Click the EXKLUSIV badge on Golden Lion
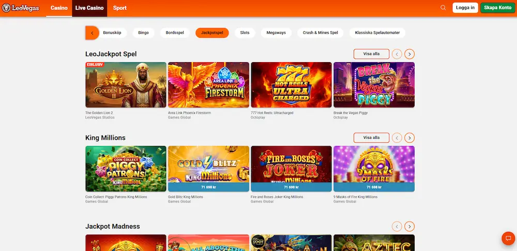Screen dimensions: 517x251 click(x=95, y=65)
